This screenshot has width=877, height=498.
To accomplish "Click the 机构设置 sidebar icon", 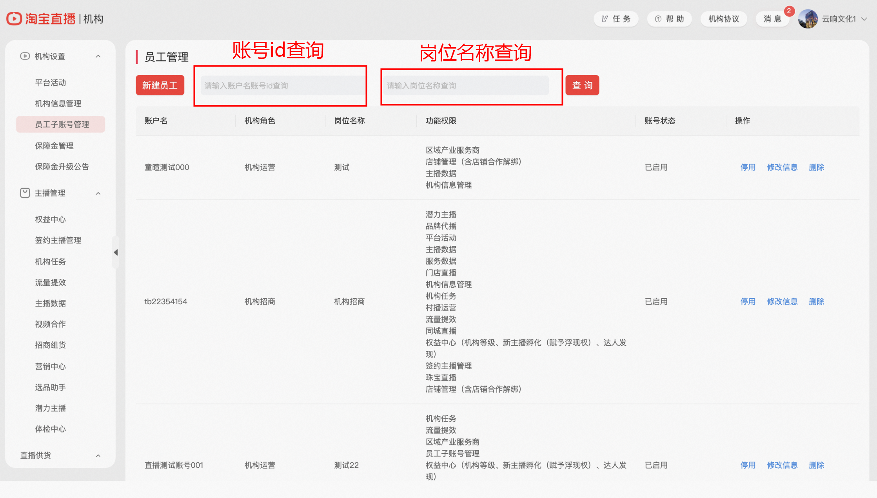I will [x=25, y=56].
